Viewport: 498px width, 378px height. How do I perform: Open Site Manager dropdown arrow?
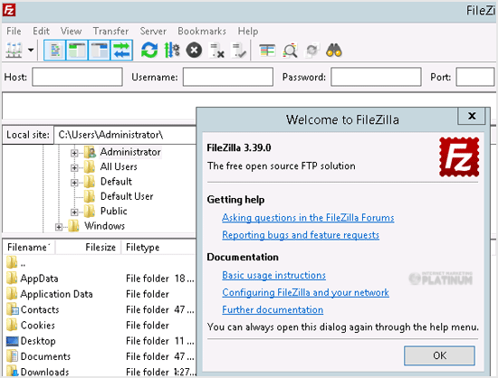(31, 50)
